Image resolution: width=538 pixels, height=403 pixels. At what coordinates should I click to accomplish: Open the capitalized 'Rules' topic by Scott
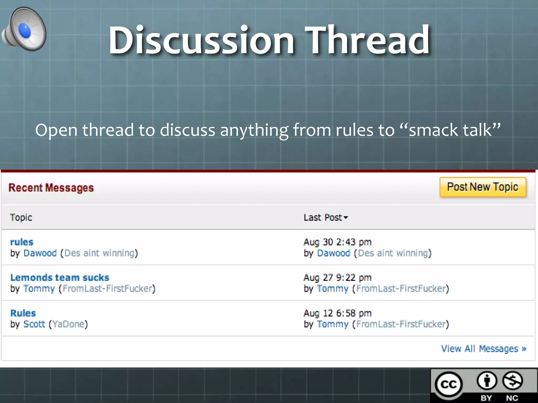pos(23,313)
